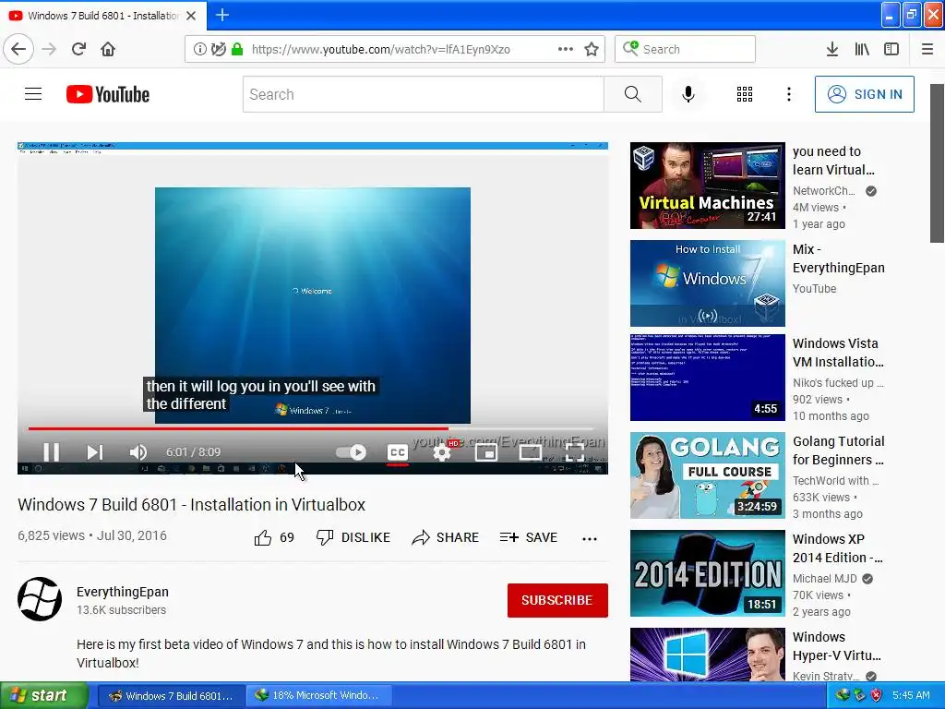The height and width of the screenshot is (709, 945).
Task: Open more actions below the video
Action: (x=590, y=538)
